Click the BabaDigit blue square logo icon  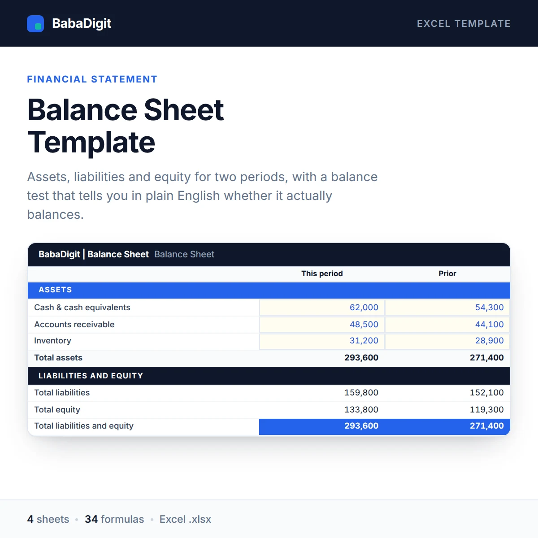click(x=35, y=24)
